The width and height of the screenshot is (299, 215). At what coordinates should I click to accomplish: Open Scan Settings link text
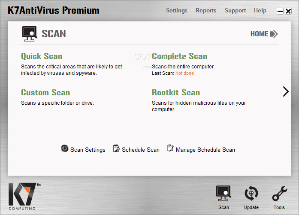(x=88, y=150)
